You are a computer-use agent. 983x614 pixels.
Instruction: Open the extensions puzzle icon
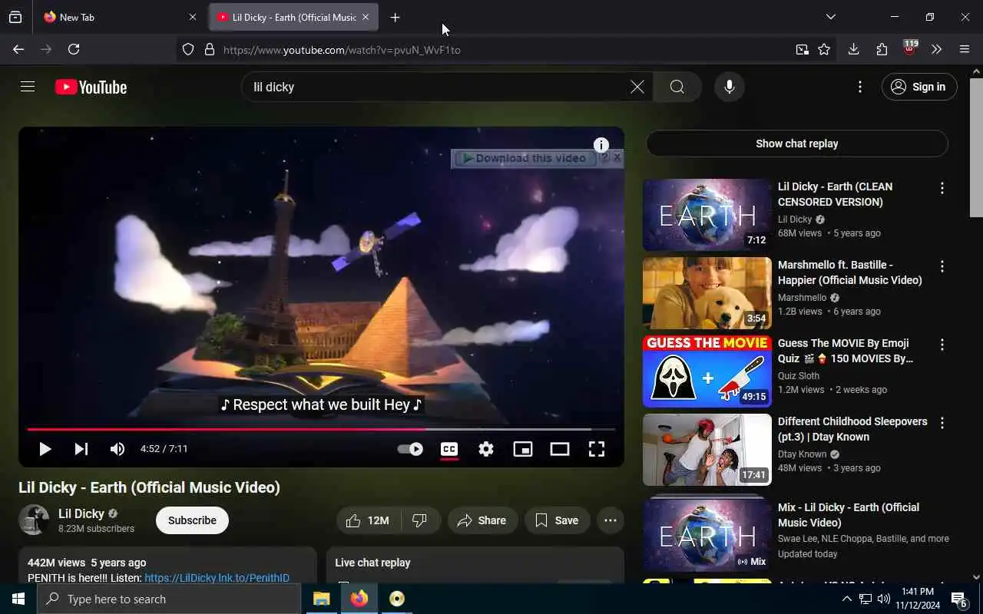(x=882, y=49)
